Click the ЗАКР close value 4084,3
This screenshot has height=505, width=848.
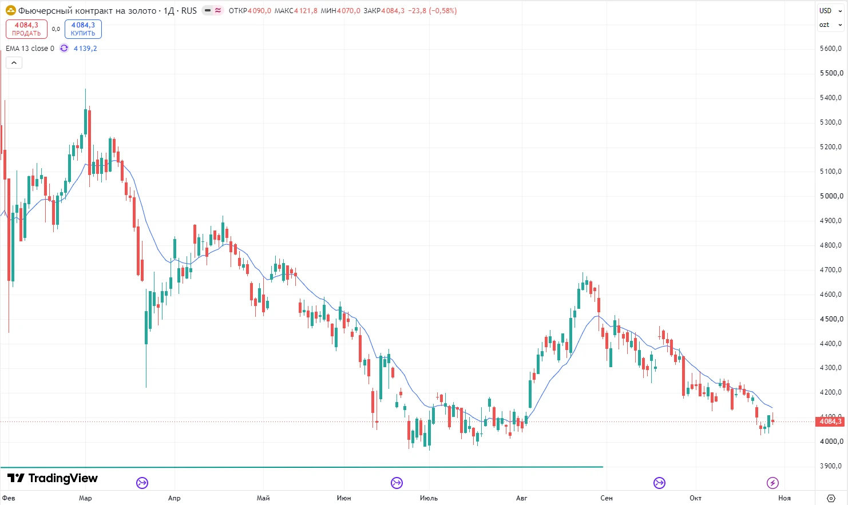(393, 10)
